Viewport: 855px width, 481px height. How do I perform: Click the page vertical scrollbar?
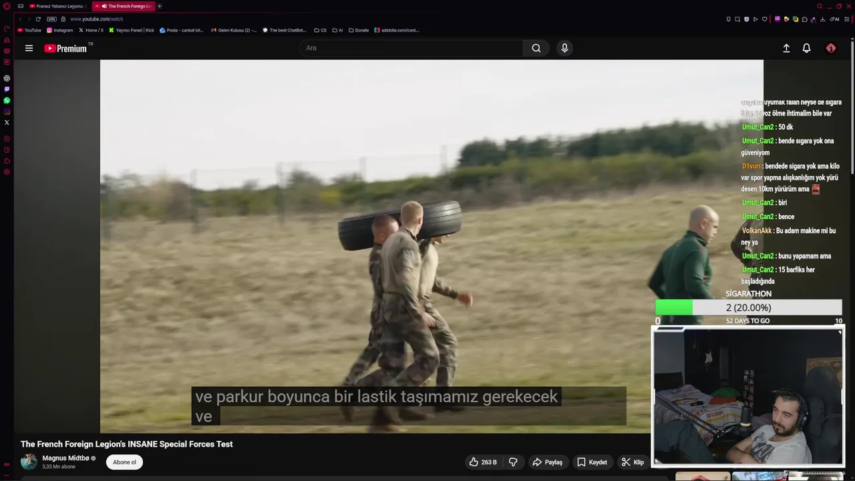pyautogui.click(x=852, y=107)
